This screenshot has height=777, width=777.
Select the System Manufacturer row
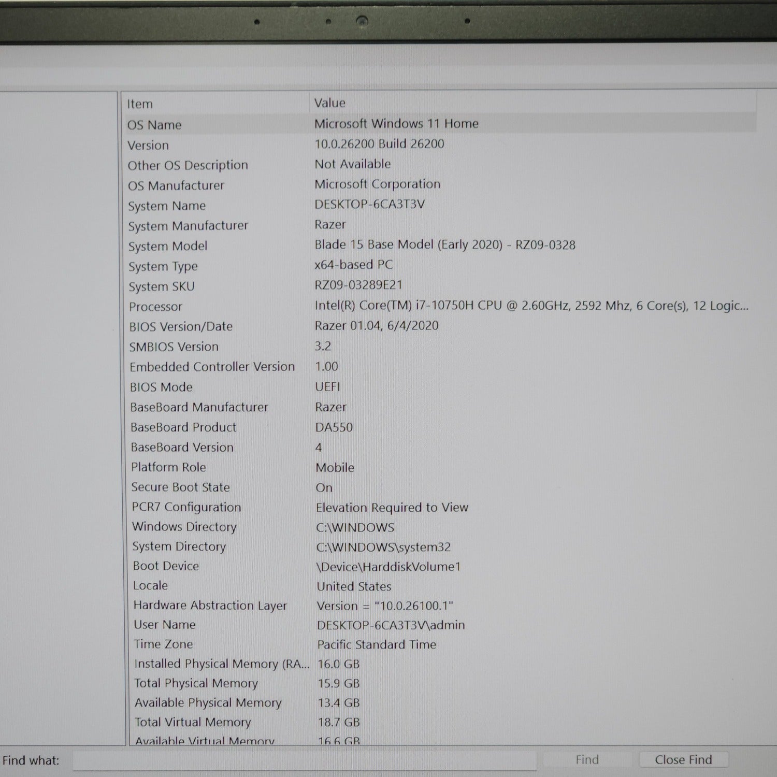point(188,226)
